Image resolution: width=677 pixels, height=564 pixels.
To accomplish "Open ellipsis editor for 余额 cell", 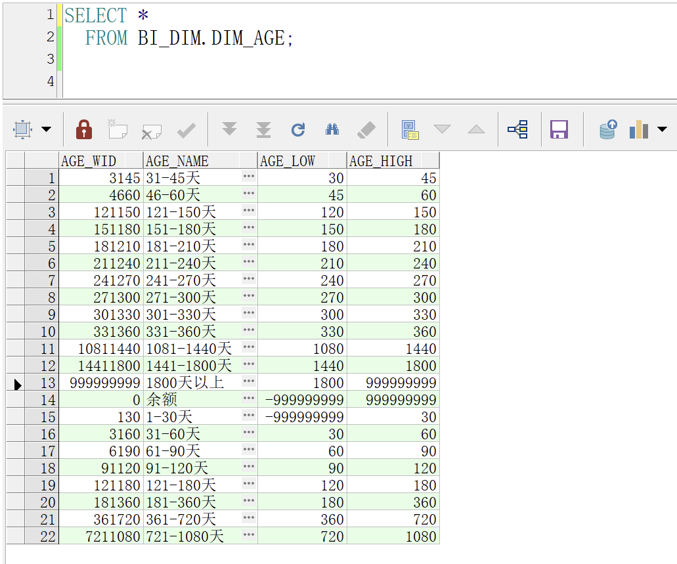I will (x=248, y=398).
